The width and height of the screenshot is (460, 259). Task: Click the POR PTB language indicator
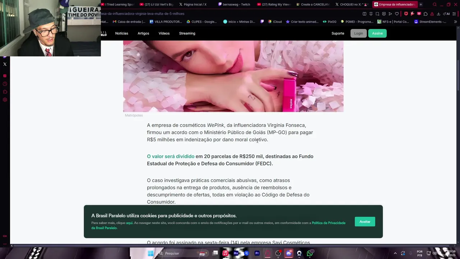coord(419,253)
